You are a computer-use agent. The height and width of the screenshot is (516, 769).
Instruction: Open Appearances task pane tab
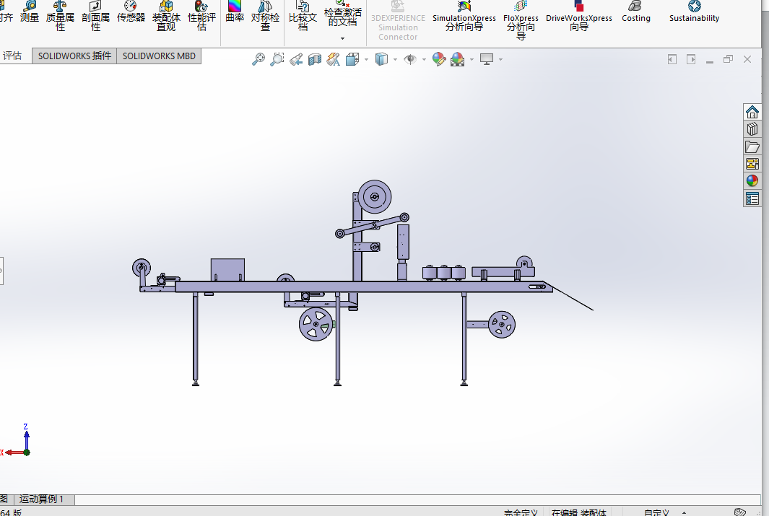[752, 181]
